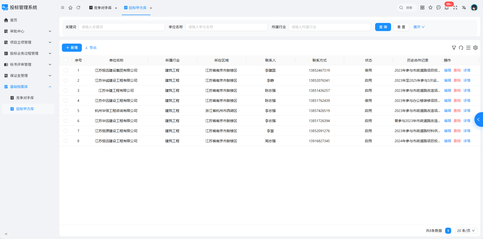483x239 pixels.
Task: Select 招标甲方库 in the sidebar
Action: [28, 109]
